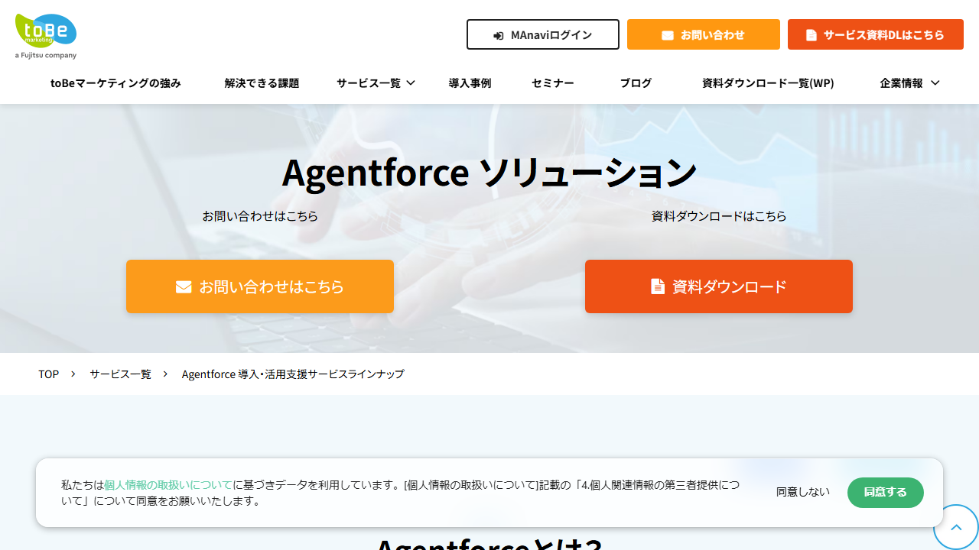Open ブログ menu item
Viewport: 979px width, 550px height.
(636, 83)
